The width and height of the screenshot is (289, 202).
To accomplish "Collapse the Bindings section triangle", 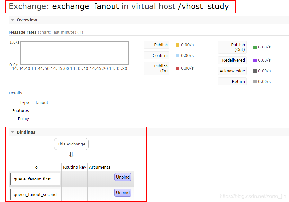I will click(12, 132).
